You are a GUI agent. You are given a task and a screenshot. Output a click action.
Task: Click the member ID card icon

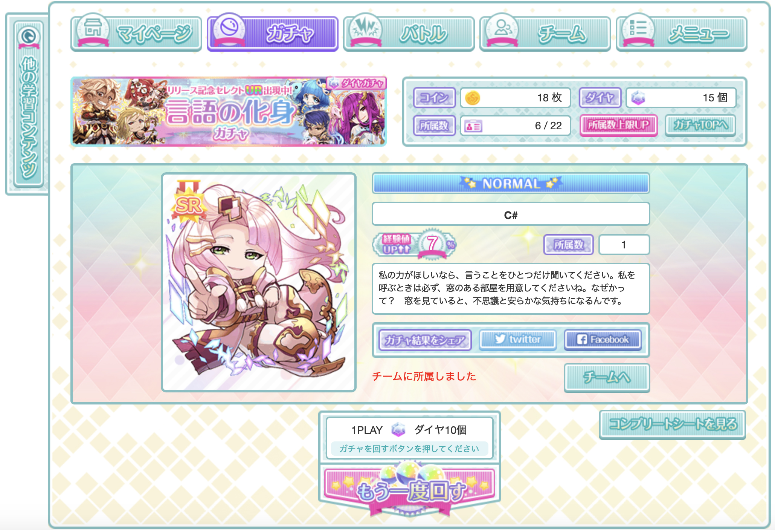click(473, 126)
